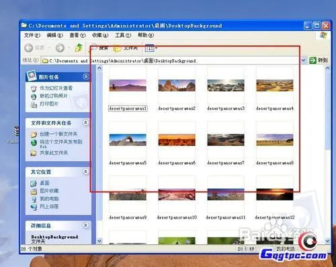Open the 帮助(H) menu
The image size is (336, 267).
[x=146, y=36]
